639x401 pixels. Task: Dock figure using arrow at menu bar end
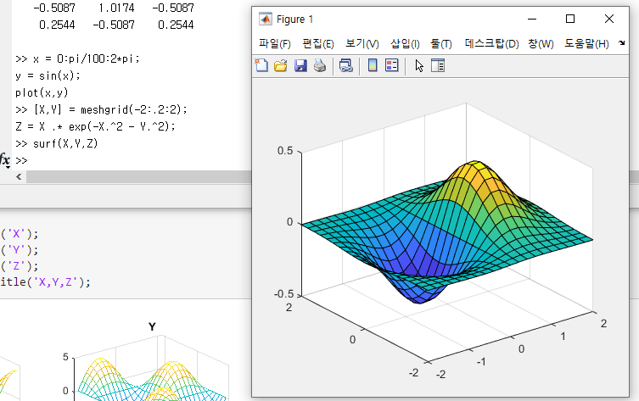pos(621,42)
